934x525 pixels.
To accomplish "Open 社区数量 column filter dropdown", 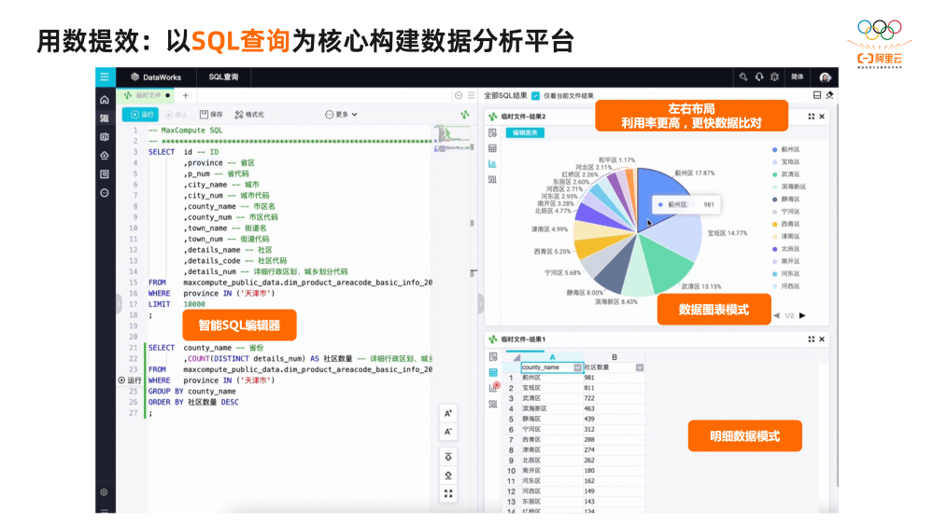I will [x=640, y=367].
